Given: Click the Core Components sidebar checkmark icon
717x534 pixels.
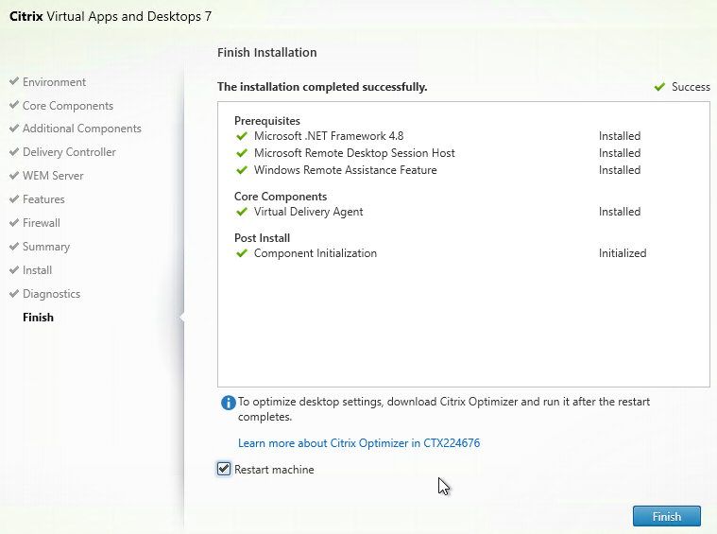Looking at the screenshot, I should (14, 105).
